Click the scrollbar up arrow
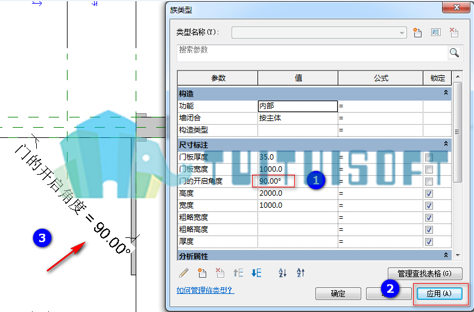This screenshot has width=474, height=312. click(x=457, y=76)
